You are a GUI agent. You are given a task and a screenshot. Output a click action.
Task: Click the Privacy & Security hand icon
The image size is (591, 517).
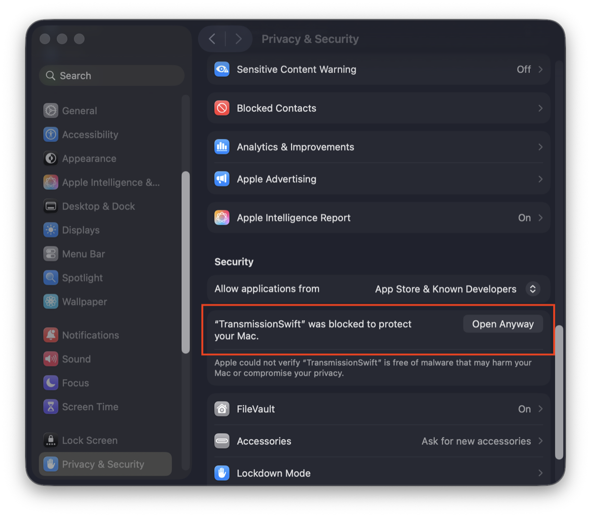51,464
